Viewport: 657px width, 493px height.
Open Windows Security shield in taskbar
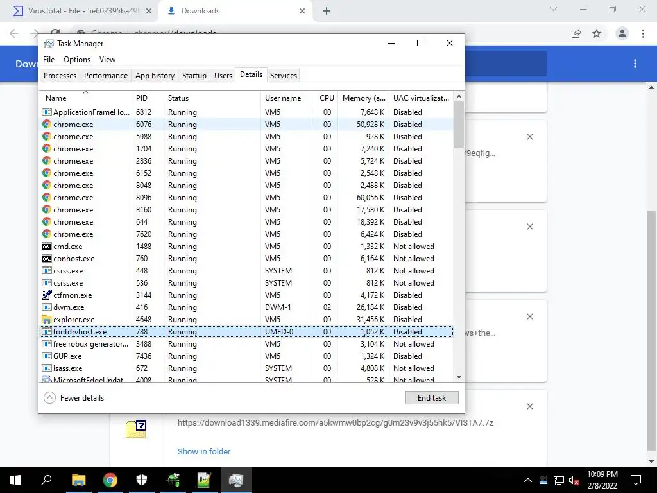coord(142,480)
